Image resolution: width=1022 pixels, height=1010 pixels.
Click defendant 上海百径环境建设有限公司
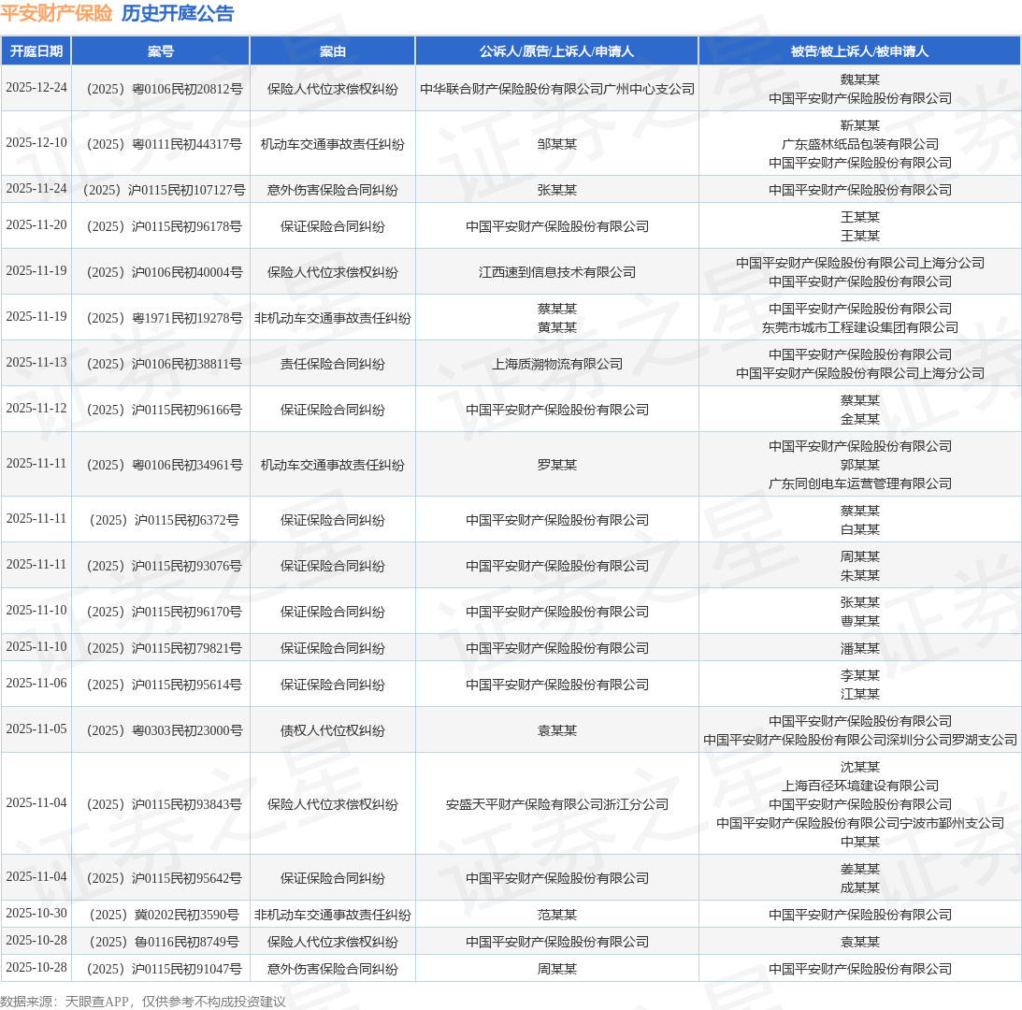[859, 785]
